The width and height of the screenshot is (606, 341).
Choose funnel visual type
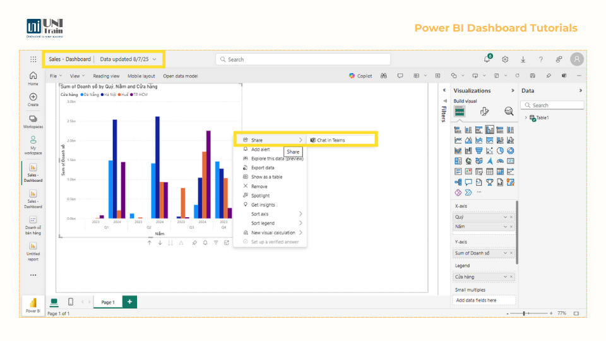(479, 151)
